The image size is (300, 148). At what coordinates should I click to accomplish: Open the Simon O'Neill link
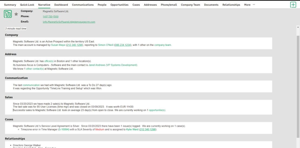pyautogui.click(x=106, y=45)
